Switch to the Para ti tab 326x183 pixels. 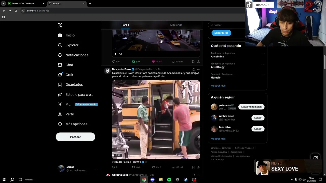[126, 25]
